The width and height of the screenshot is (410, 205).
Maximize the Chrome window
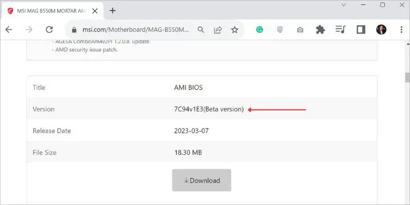(383, 5)
